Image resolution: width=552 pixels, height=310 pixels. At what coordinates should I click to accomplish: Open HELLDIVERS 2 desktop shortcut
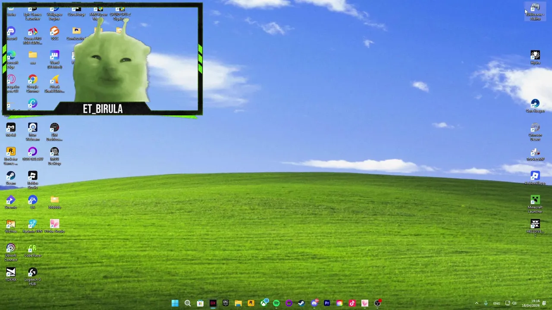[535, 229]
